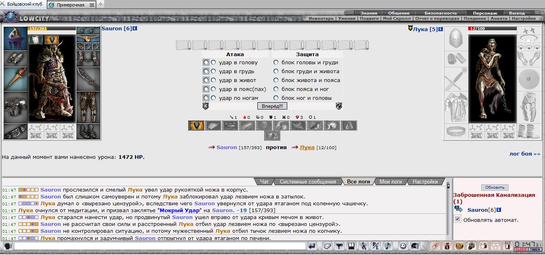Viewport: 545px width, 255px height.
Task: Switch to Системные сообщения tab
Action: pos(308,181)
